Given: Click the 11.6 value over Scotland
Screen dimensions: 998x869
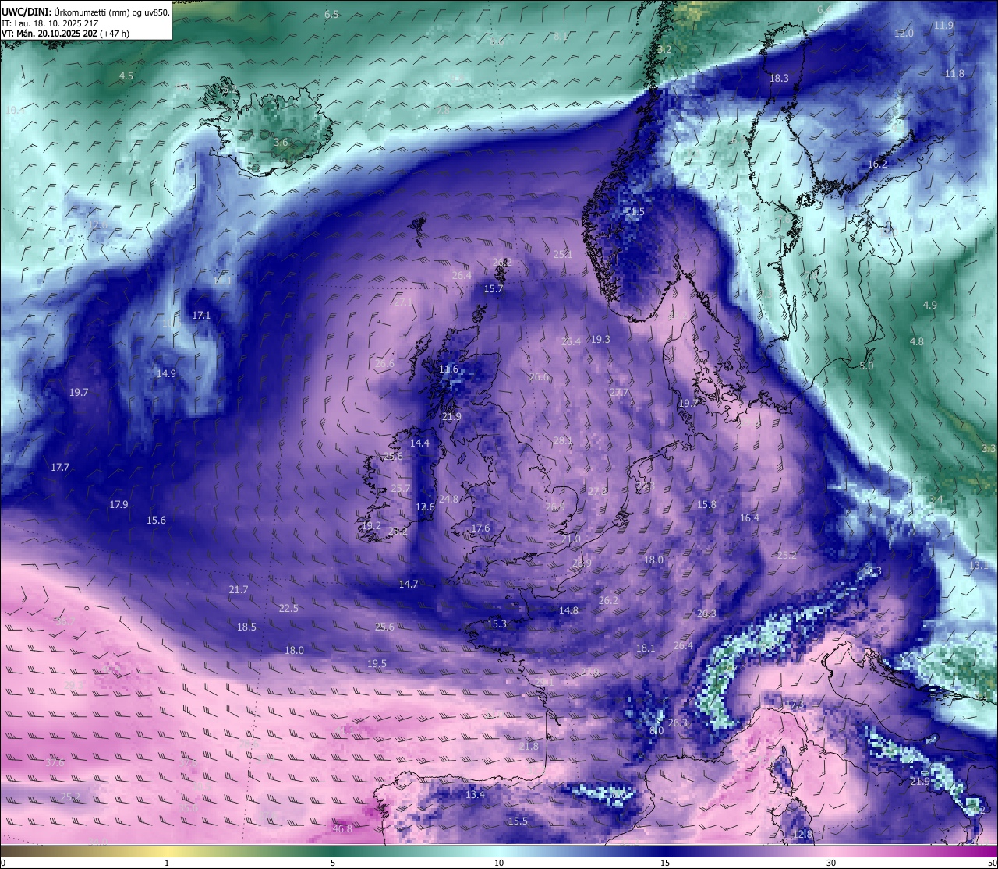Looking at the screenshot, I should pyautogui.click(x=448, y=369).
